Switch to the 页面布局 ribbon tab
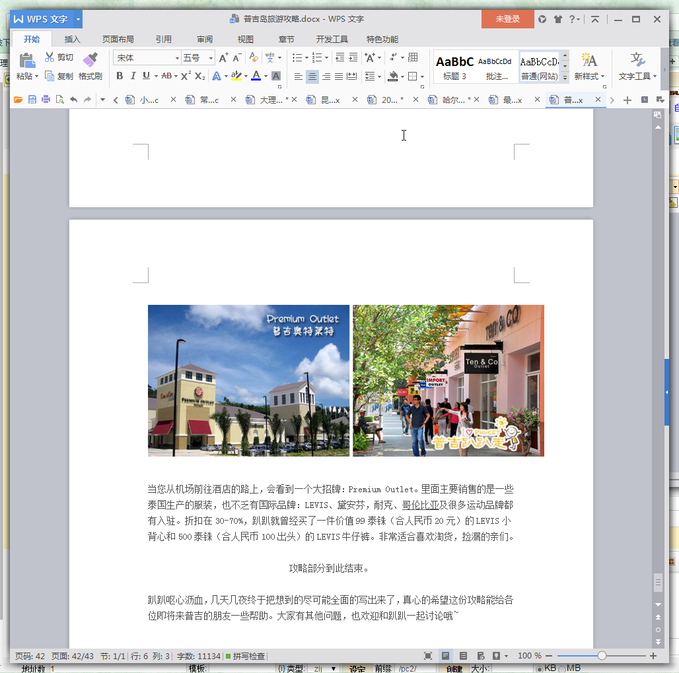Viewport: 679px width, 673px height. pos(118,40)
